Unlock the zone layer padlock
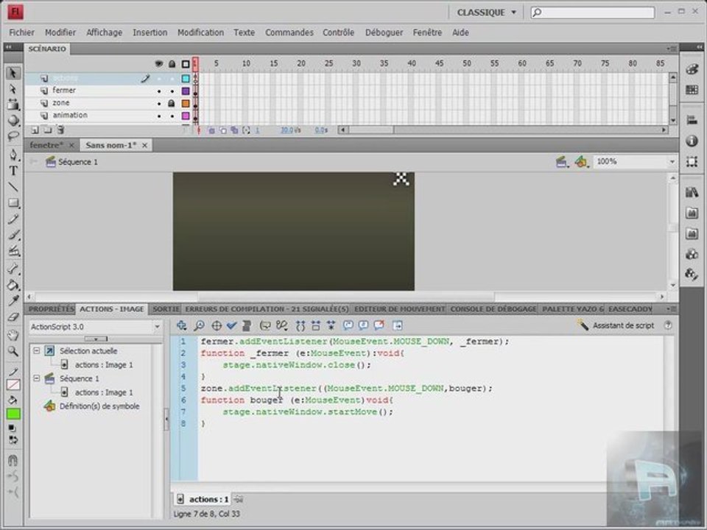The height and width of the screenshot is (530, 707). (172, 103)
